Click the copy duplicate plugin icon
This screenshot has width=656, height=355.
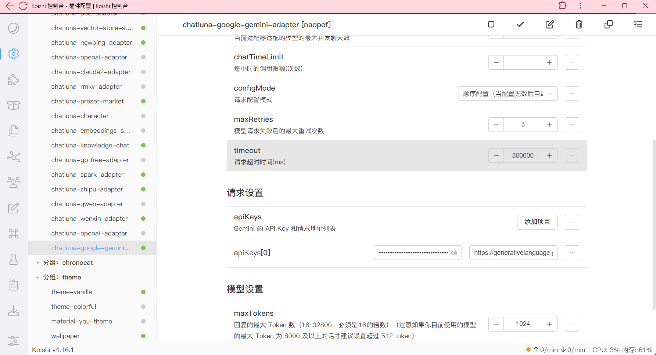click(x=608, y=25)
